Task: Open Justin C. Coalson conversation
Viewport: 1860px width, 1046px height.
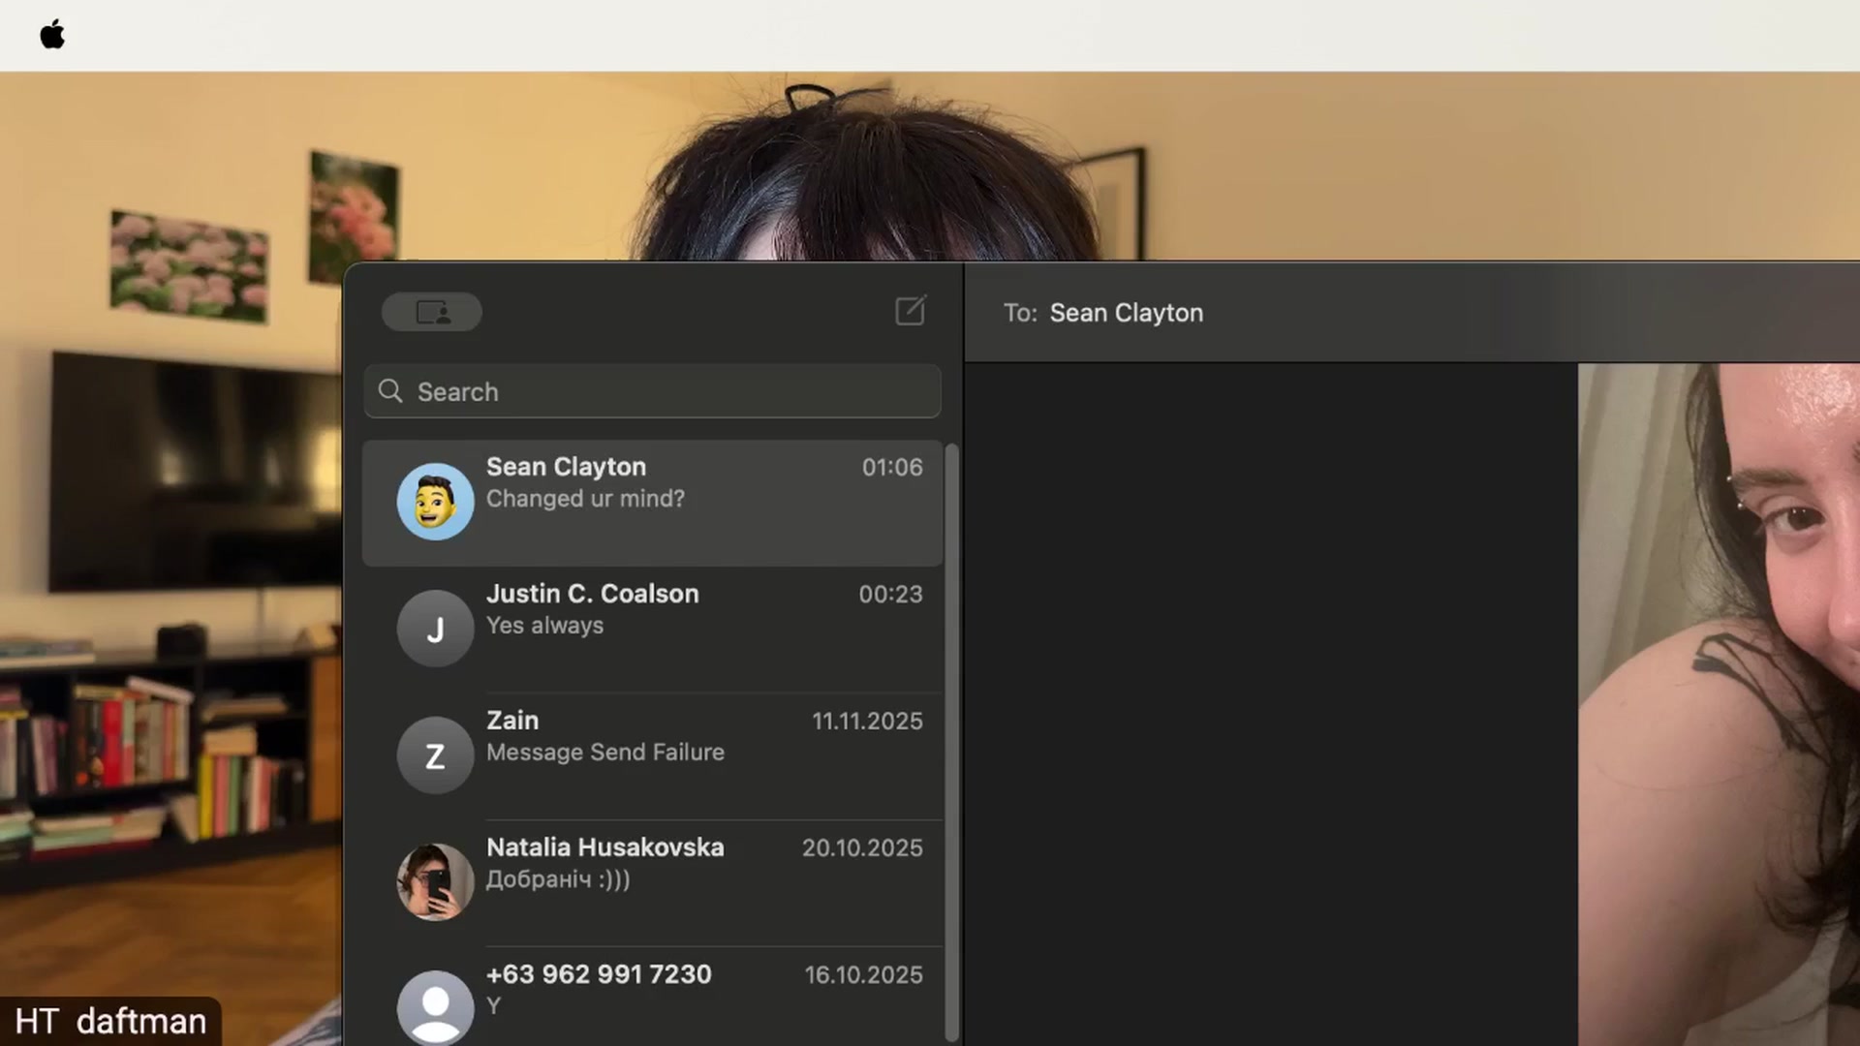Action: click(x=652, y=630)
